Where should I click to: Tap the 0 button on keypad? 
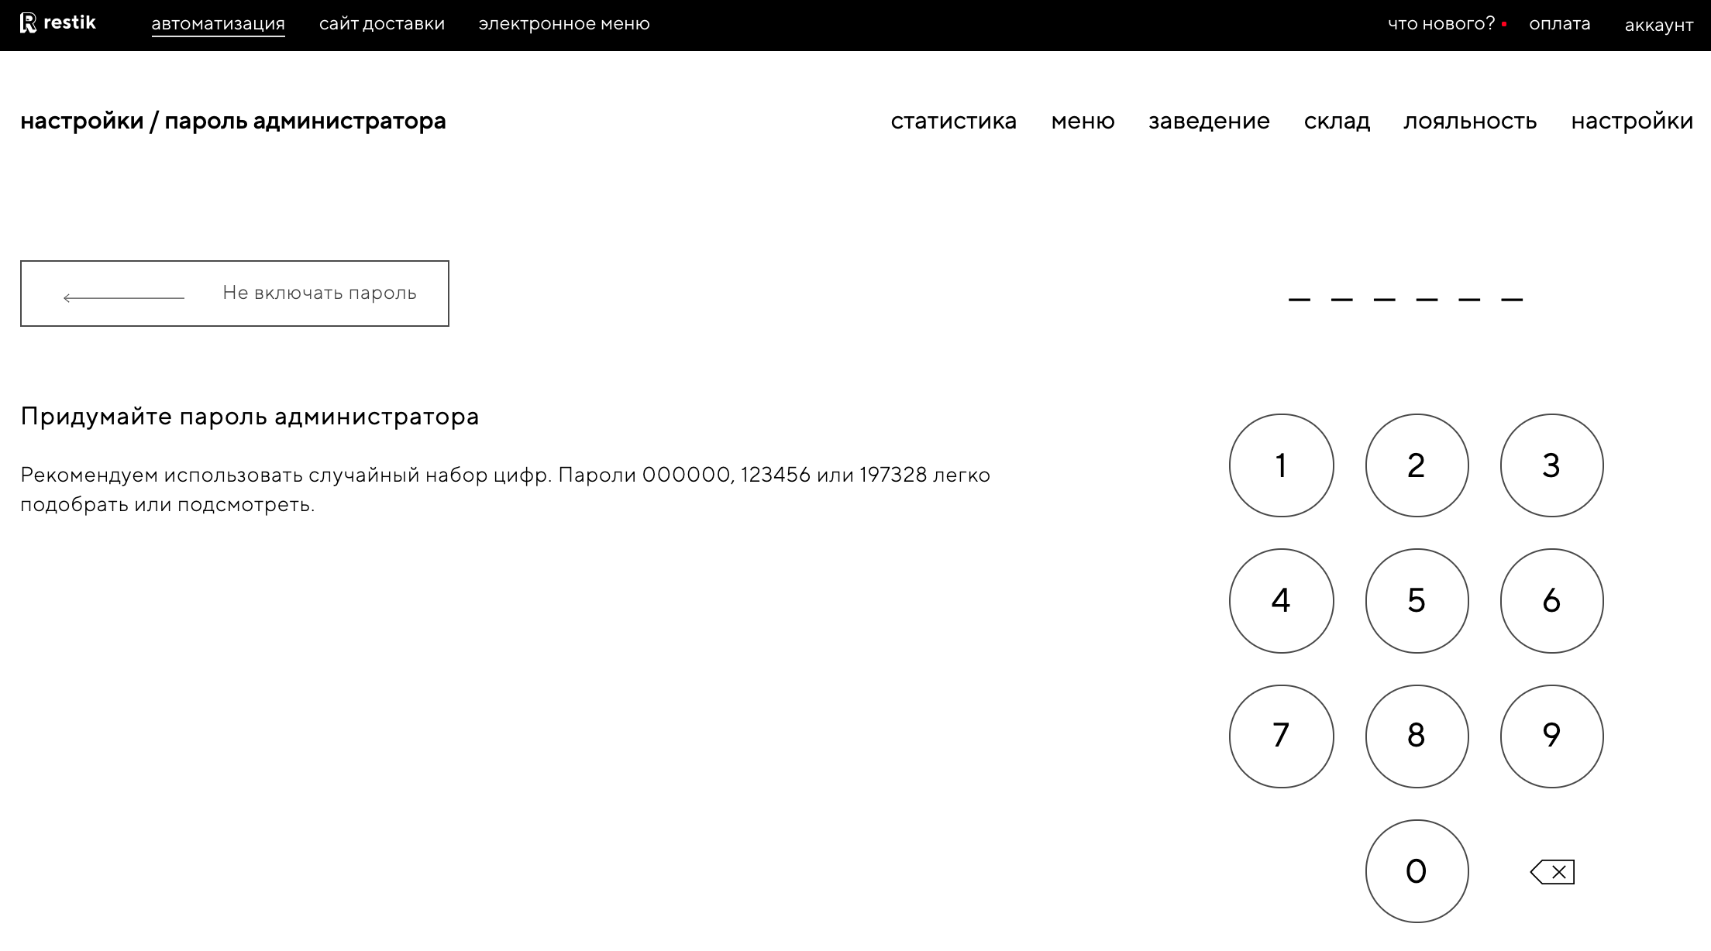point(1417,871)
